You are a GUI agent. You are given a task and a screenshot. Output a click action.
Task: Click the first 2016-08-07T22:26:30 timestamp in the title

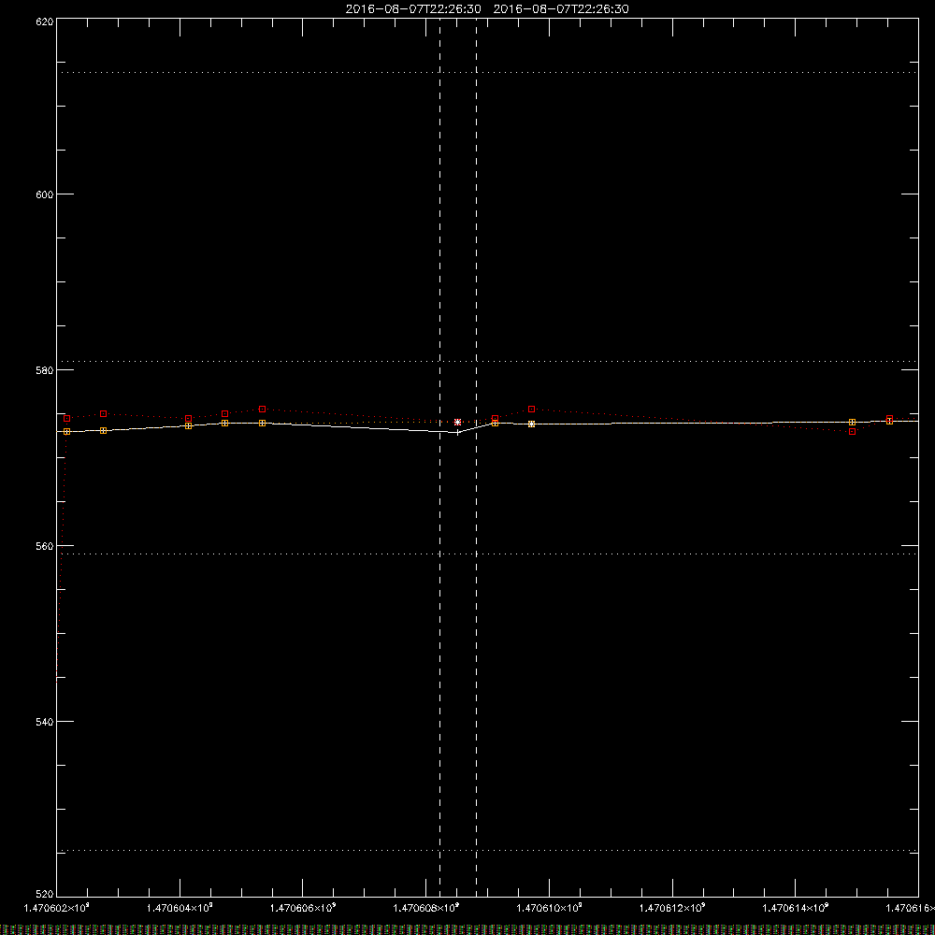413,9
